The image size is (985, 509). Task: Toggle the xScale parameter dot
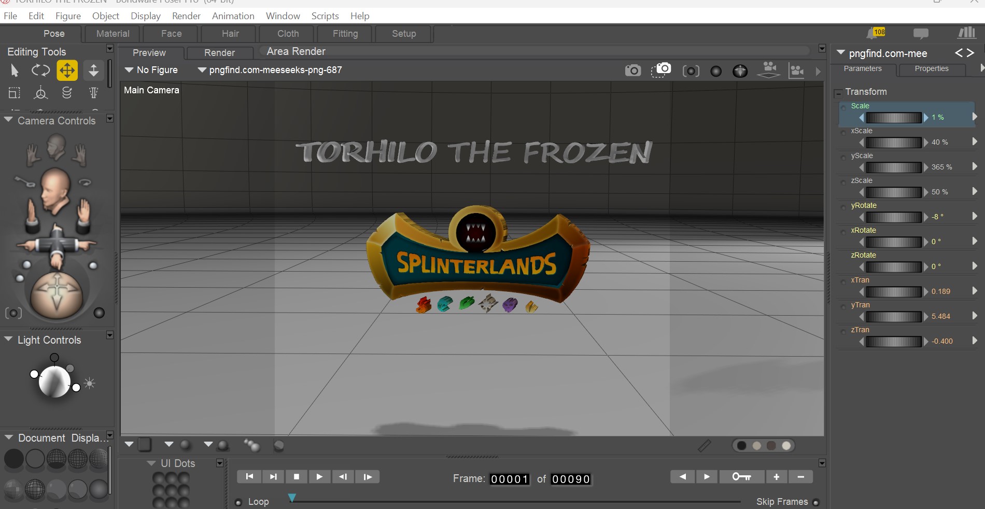pos(843,133)
